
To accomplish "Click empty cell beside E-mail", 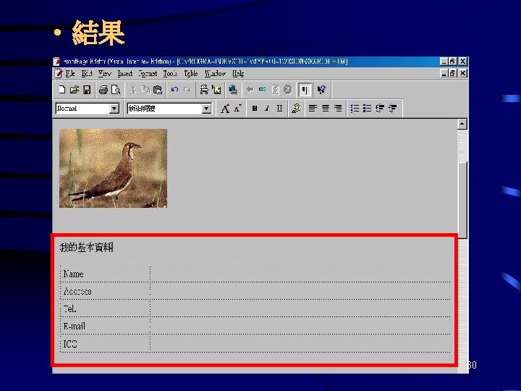I will (x=300, y=326).
